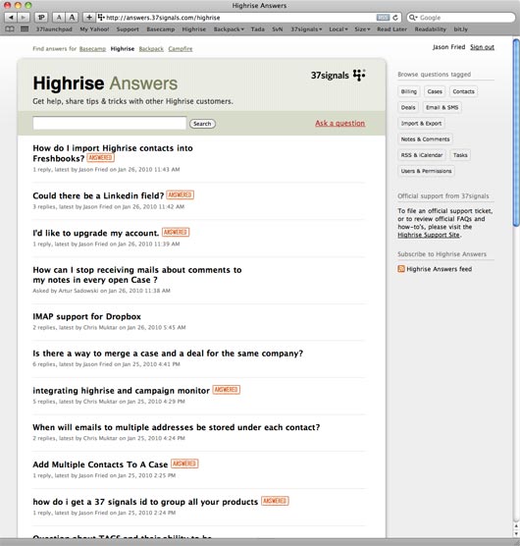Open 'Could there be a Linkedin field?' question
Screen dimensions: 520x546
coord(98,195)
